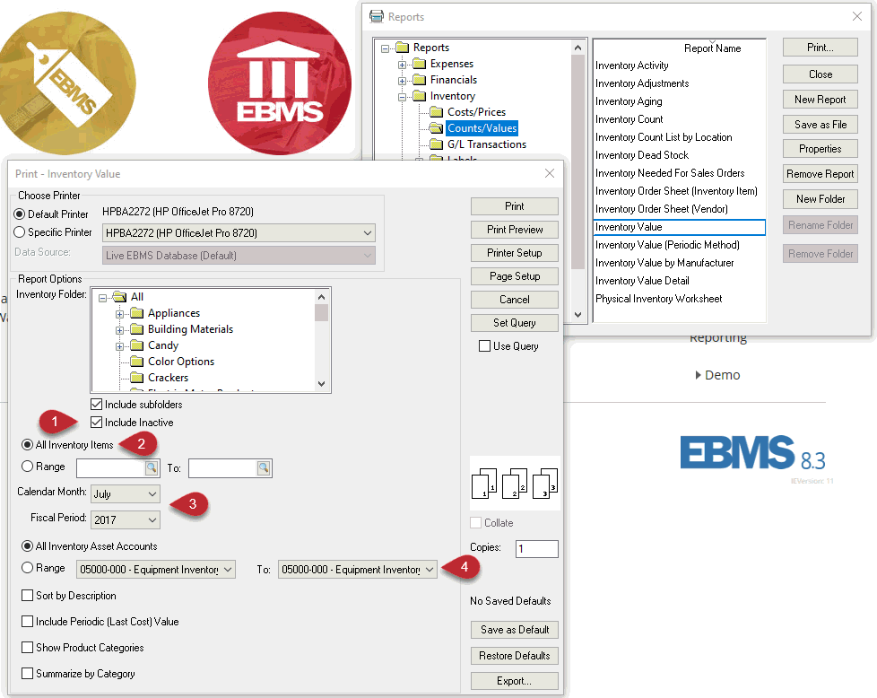Click Restore Defaults button
Viewport: 877px width, 698px height.
pyautogui.click(x=515, y=656)
